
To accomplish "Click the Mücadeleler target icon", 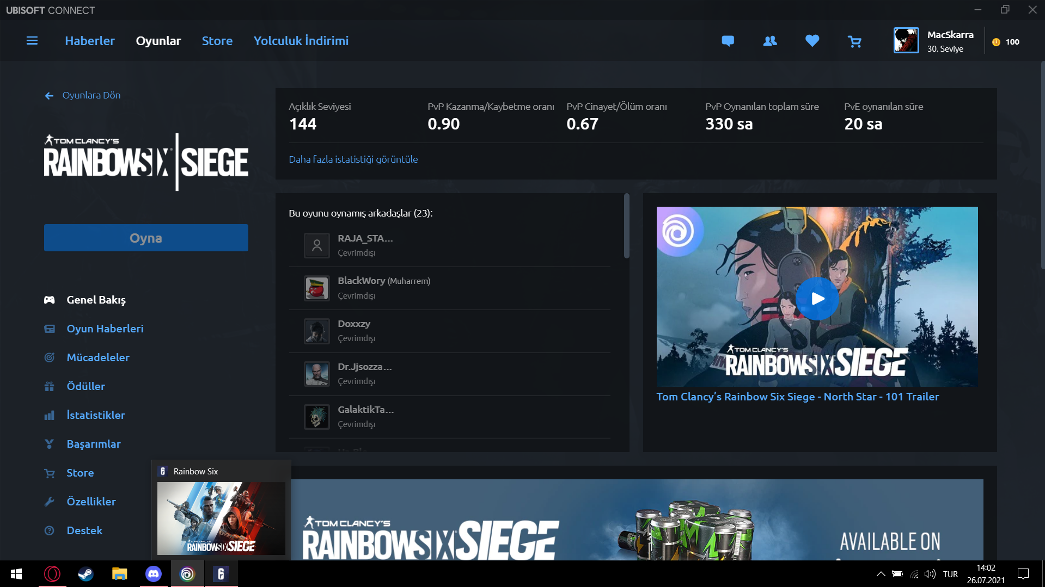I will 50,357.
